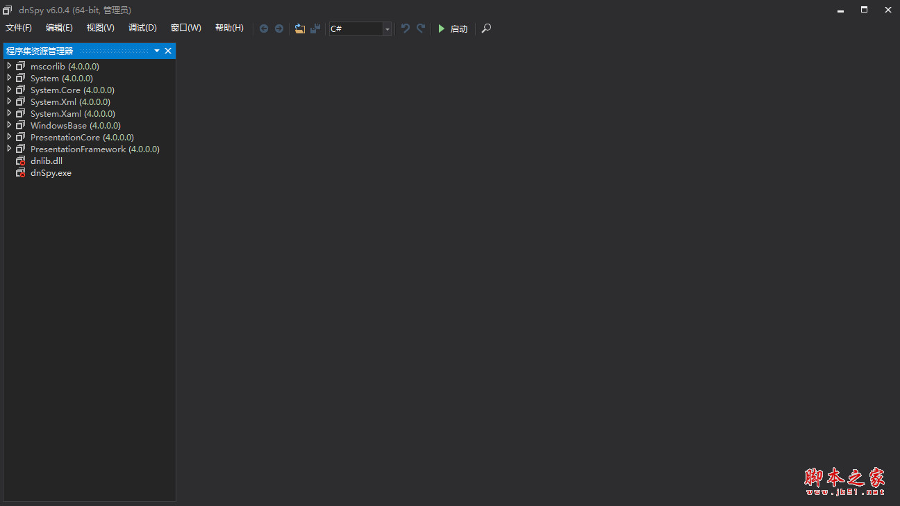Click the 启动 start debugging button
This screenshot has width=900, height=506.
453,28
